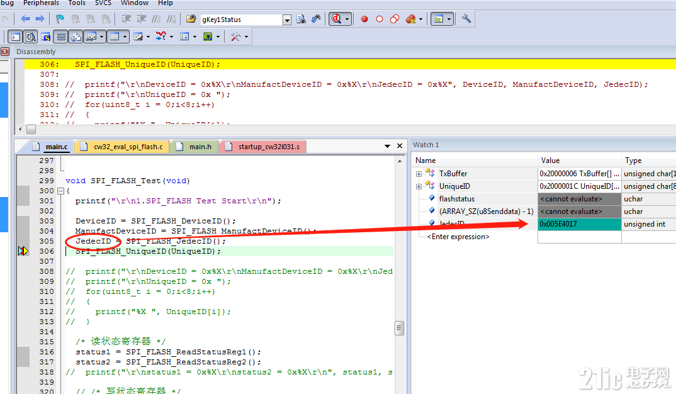Toggle a bookmark with the flag icon
The height and width of the screenshot is (394, 676).
pos(60,19)
